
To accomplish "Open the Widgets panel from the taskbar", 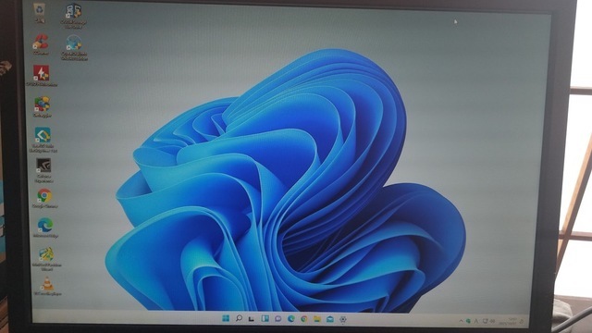I will point(265,319).
